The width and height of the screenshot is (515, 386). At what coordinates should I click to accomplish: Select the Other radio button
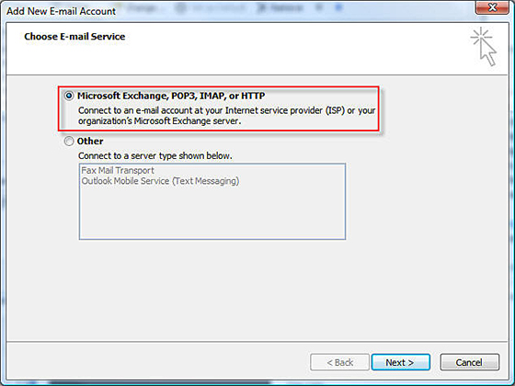pyautogui.click(x=69, y=142)
